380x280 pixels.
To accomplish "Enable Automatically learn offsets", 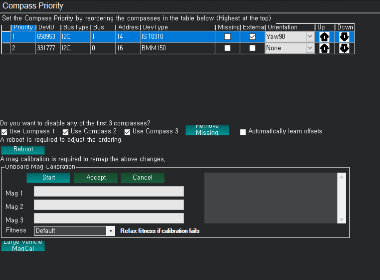I will [243, 132].
